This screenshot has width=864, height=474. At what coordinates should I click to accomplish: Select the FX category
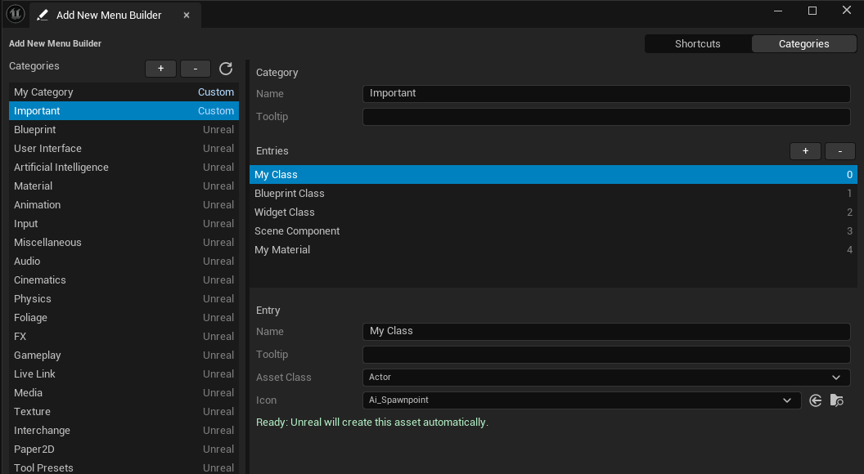click(124, 337)
